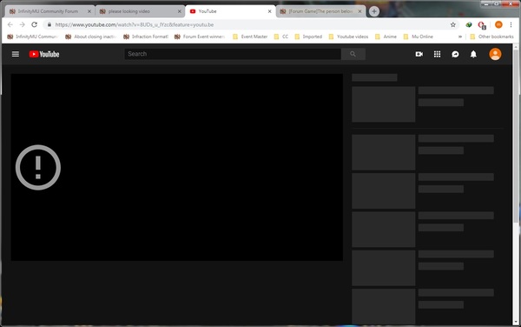Select the YouTube tab
Viewport: 521px width, 327px height.
point(230,11)
